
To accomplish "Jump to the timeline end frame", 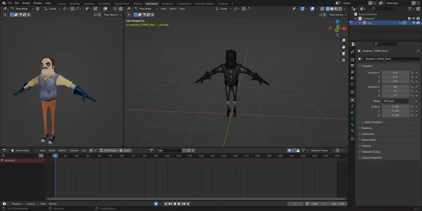I will 188,204.
